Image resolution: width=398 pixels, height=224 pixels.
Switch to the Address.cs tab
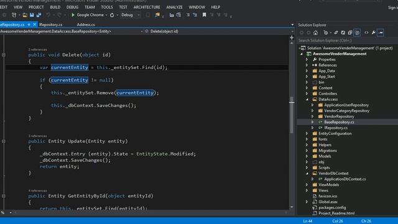[x=86, y=25]
